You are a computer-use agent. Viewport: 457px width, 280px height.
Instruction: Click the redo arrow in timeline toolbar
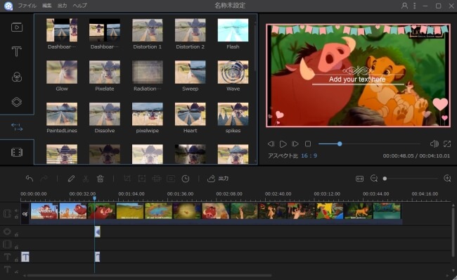click(44, 179)
